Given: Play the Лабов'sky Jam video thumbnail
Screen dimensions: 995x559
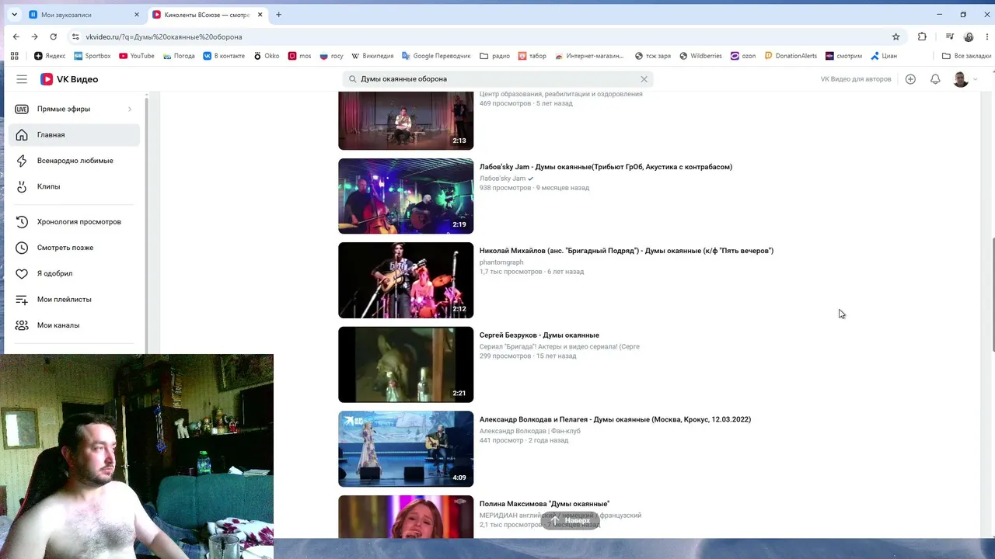Looking at the screenshot, I should (x=406, y=196).
